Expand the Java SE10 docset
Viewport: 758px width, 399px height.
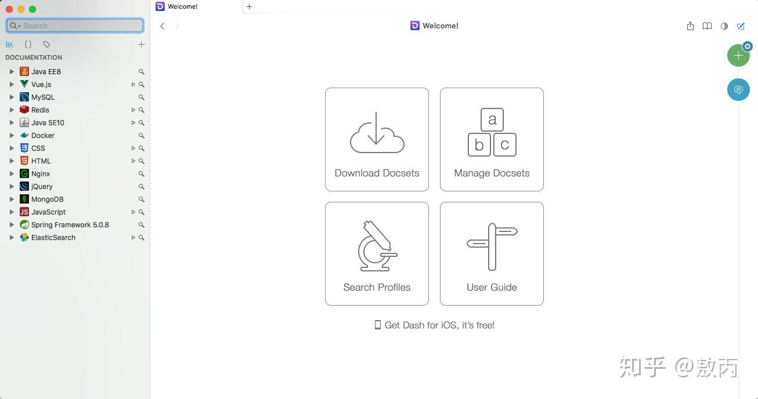coord(12,123)
